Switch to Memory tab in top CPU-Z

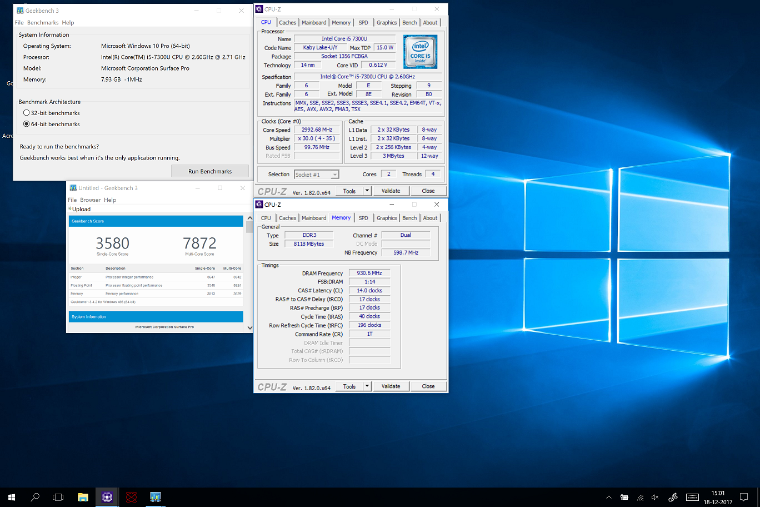point(341,23)
